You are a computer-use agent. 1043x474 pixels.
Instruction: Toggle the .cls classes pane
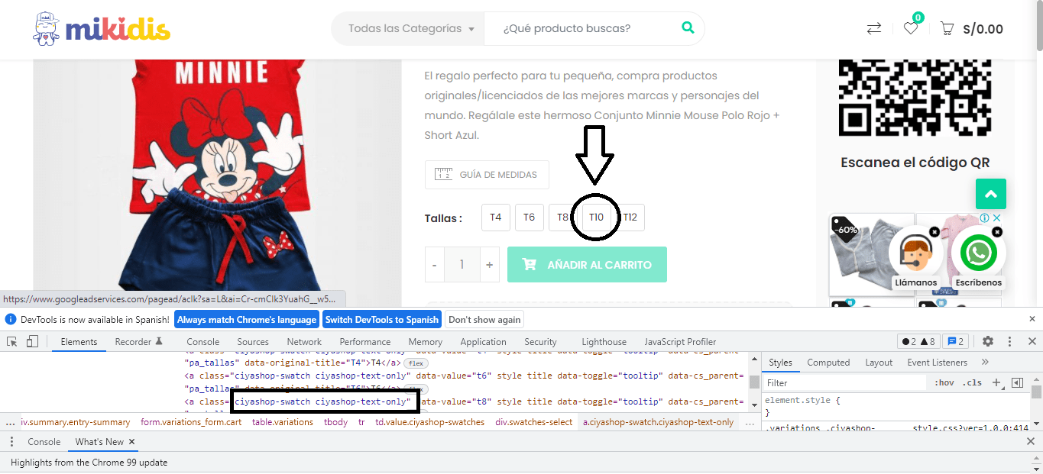pos(972,382)
